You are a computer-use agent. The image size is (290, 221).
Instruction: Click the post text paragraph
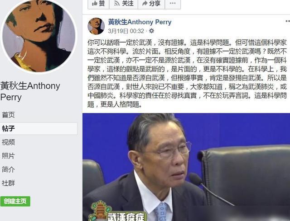point(187,74)
